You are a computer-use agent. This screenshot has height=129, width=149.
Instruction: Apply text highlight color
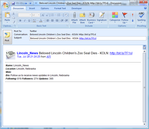pyautogui.click(x=34, y=20)
